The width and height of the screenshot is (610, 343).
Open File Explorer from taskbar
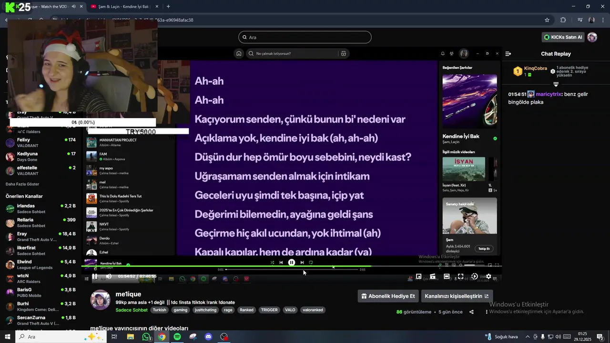pos(130,337)
